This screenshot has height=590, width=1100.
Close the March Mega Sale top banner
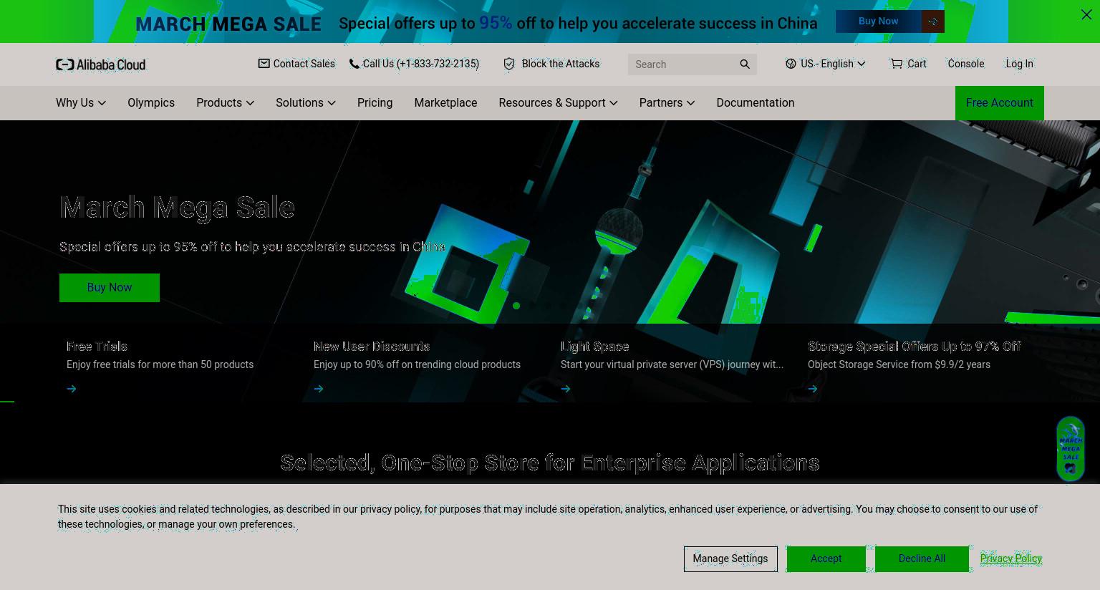pyautogui.click(x=1086, y=14)
